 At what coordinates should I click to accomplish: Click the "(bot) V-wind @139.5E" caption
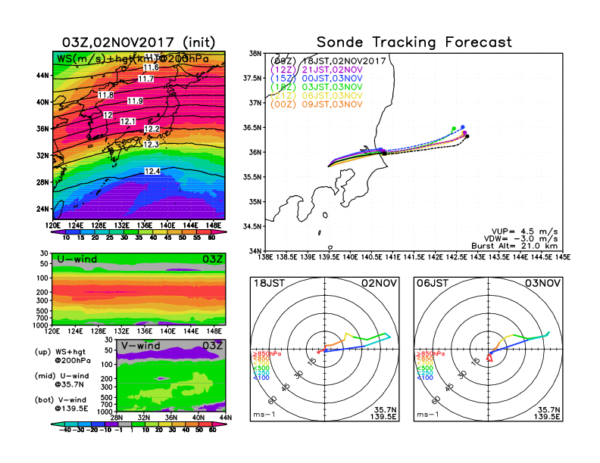pyautogui.click(x=61, y=404)
